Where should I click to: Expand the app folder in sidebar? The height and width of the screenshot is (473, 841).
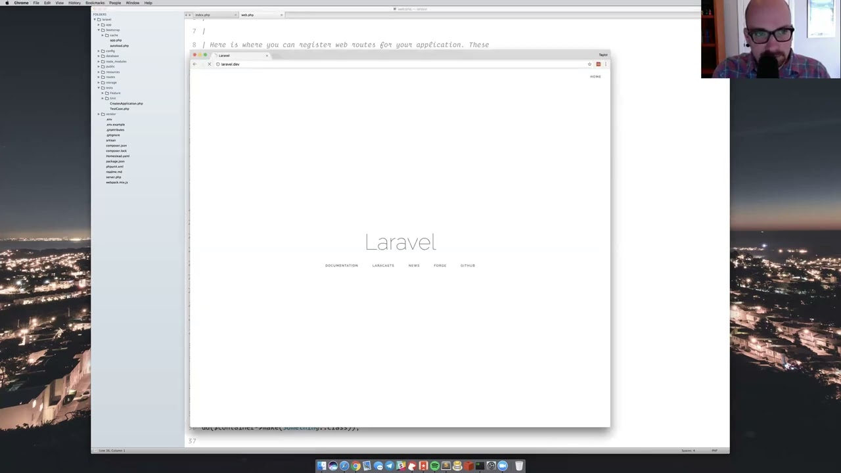point(99,25)
